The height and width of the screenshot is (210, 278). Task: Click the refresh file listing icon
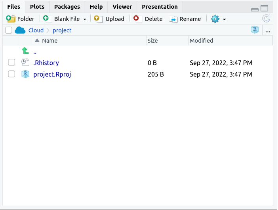pos(267,19)
